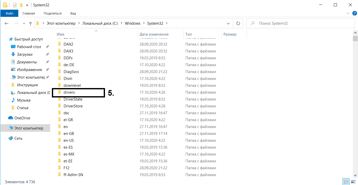Select the es-ES folder icon
The width and height of the screenshot is (358, 185).
(59, 147)
